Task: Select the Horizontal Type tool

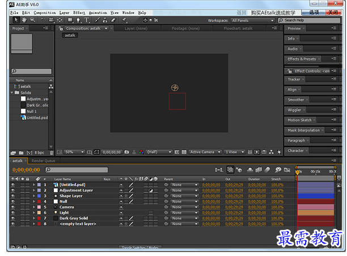Action: tap(87, 20)
